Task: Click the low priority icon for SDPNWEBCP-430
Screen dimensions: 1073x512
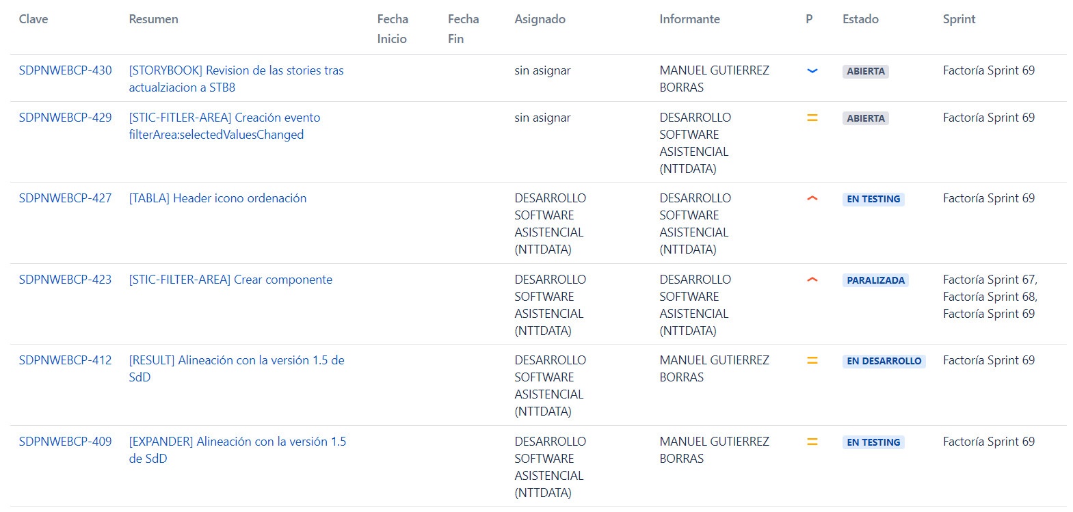Action: click(812, 70)
